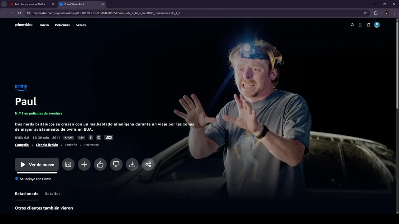Play the movie with Ver de nuevo
The image size is (399, 224).
pos(37,165)
